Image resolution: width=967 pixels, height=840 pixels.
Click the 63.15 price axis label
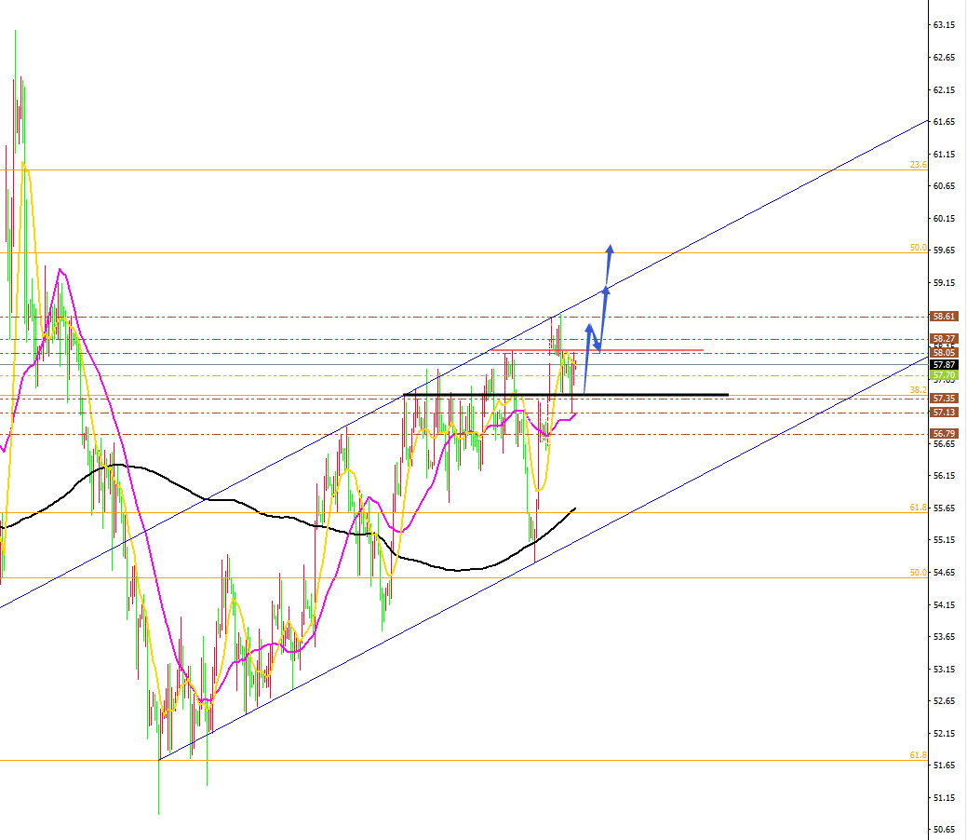tap(944, 25)
